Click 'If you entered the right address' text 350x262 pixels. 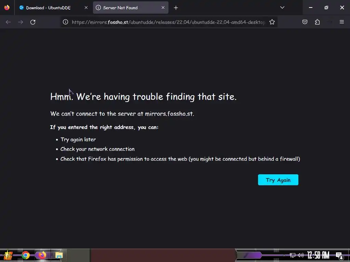(104, 127)
